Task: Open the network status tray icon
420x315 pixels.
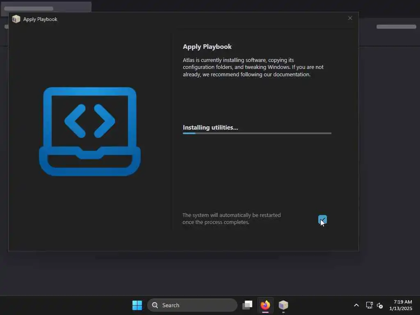Action: point(370,305)
